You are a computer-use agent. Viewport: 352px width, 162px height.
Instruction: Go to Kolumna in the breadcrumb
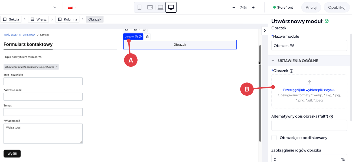pos(67,19)
